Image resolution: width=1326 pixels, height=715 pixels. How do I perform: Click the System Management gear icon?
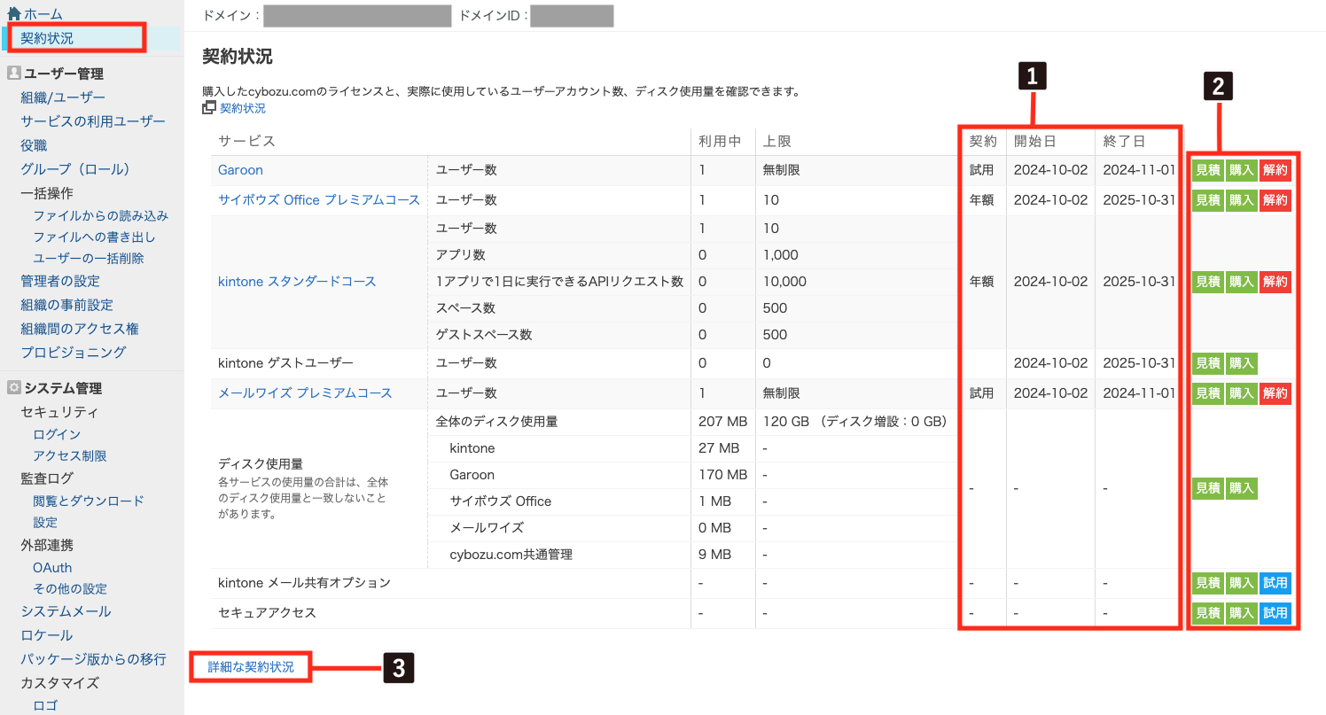(13, 388)
